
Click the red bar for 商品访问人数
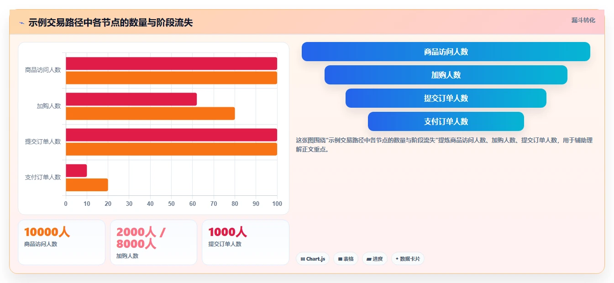pos(171,63)
